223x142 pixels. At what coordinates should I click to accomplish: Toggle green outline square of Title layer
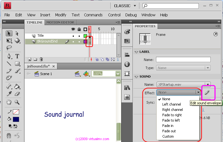click(x=85, y=36)
